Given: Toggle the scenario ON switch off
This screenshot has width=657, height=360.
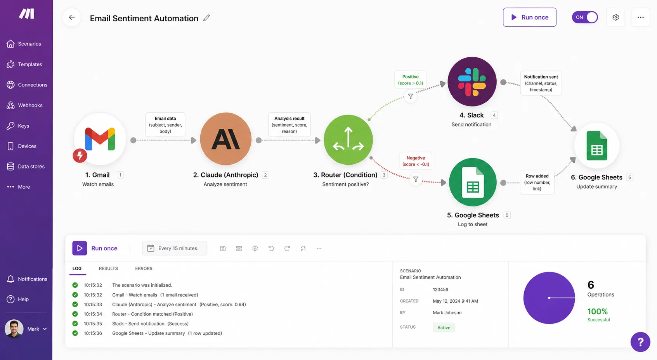Looking at the screenshot, I should [x=584, y=17].
